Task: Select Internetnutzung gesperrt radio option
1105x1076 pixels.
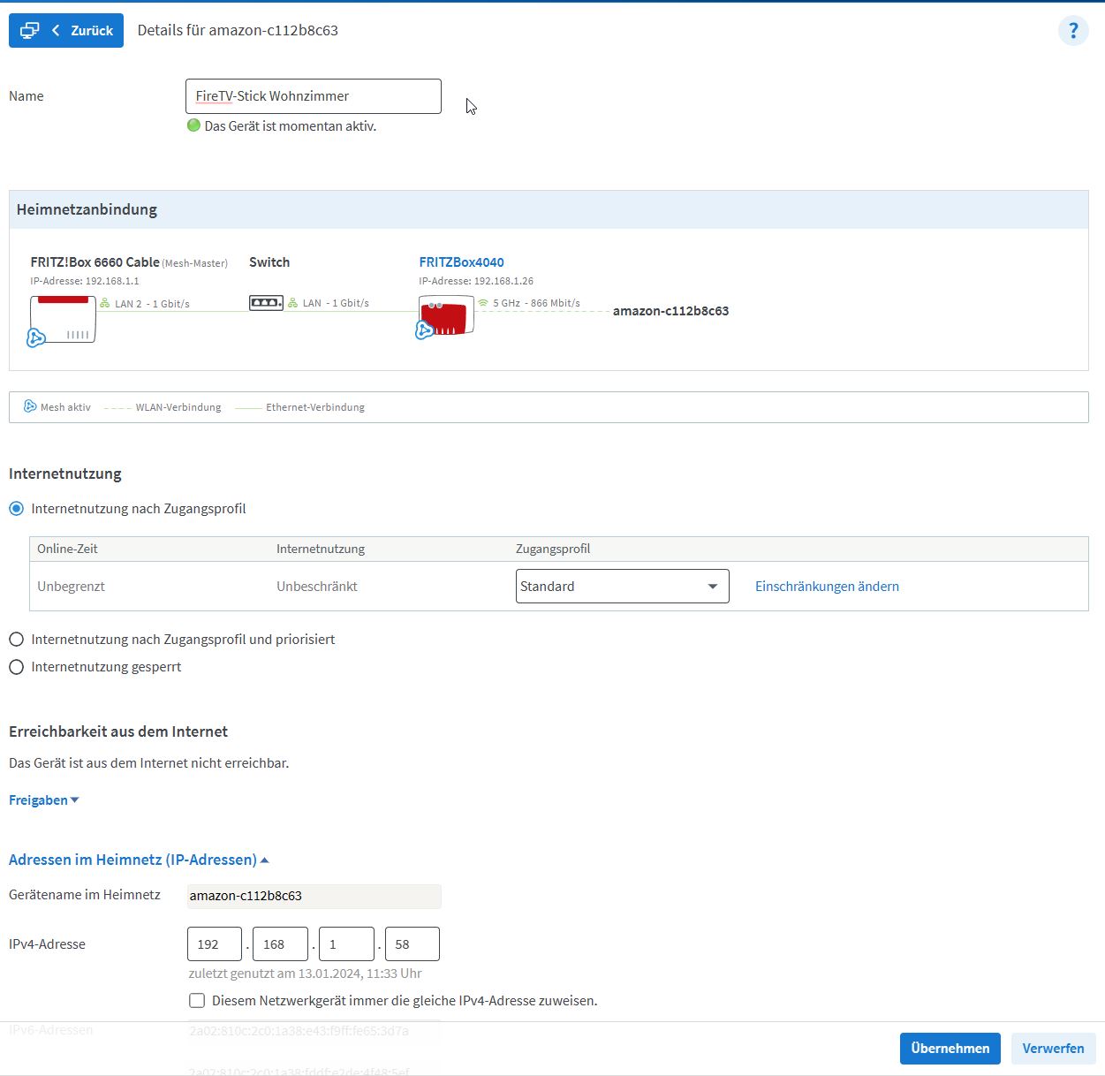Action: tap(16, 667)
